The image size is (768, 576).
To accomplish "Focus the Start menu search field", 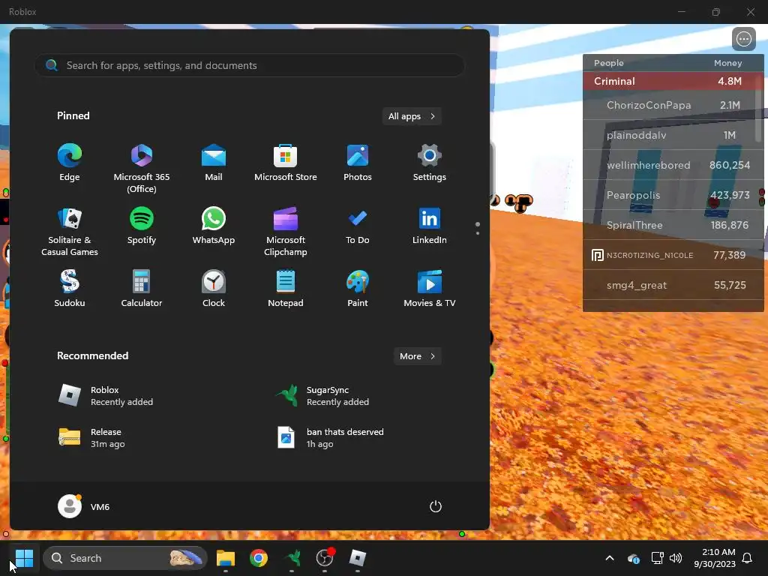I will (x=250, y=65).
